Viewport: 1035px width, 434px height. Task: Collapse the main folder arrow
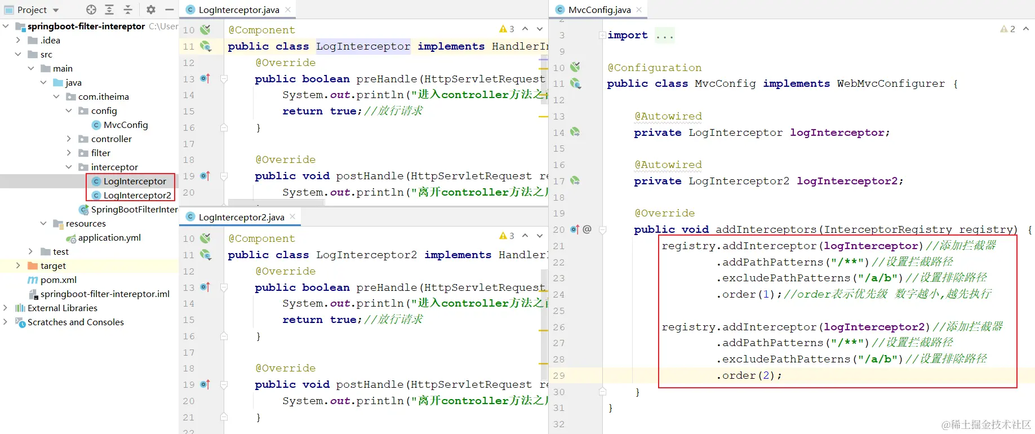tap(31, 68)
